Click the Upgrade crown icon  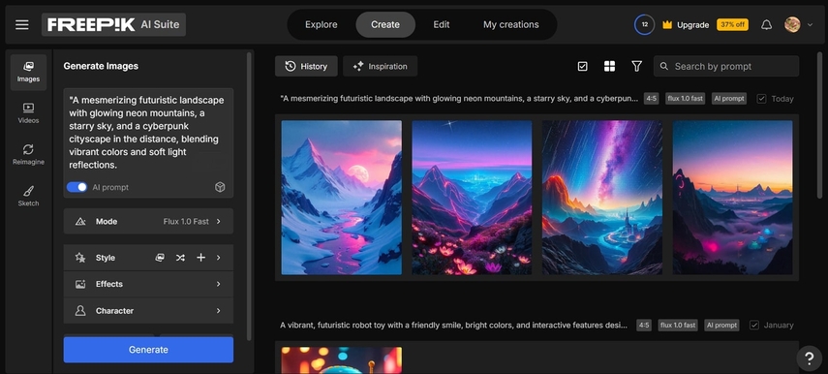coord(667,25)
